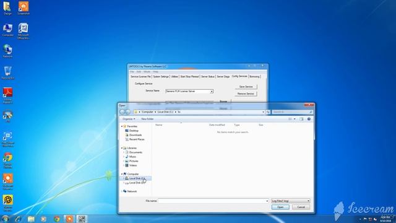
Task: Click the refresh button beside address bar
Action: tap(268, 111)
